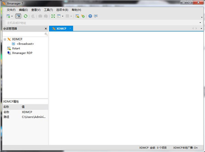Viewport: 205px width, 152px height.
Task: Open the window layout dropdown arrow
Action: [63, 16]
